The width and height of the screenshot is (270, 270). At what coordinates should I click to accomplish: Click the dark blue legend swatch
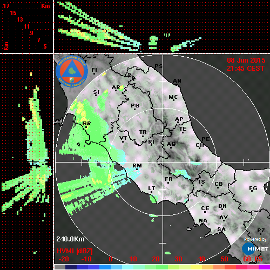click(71, 267)
